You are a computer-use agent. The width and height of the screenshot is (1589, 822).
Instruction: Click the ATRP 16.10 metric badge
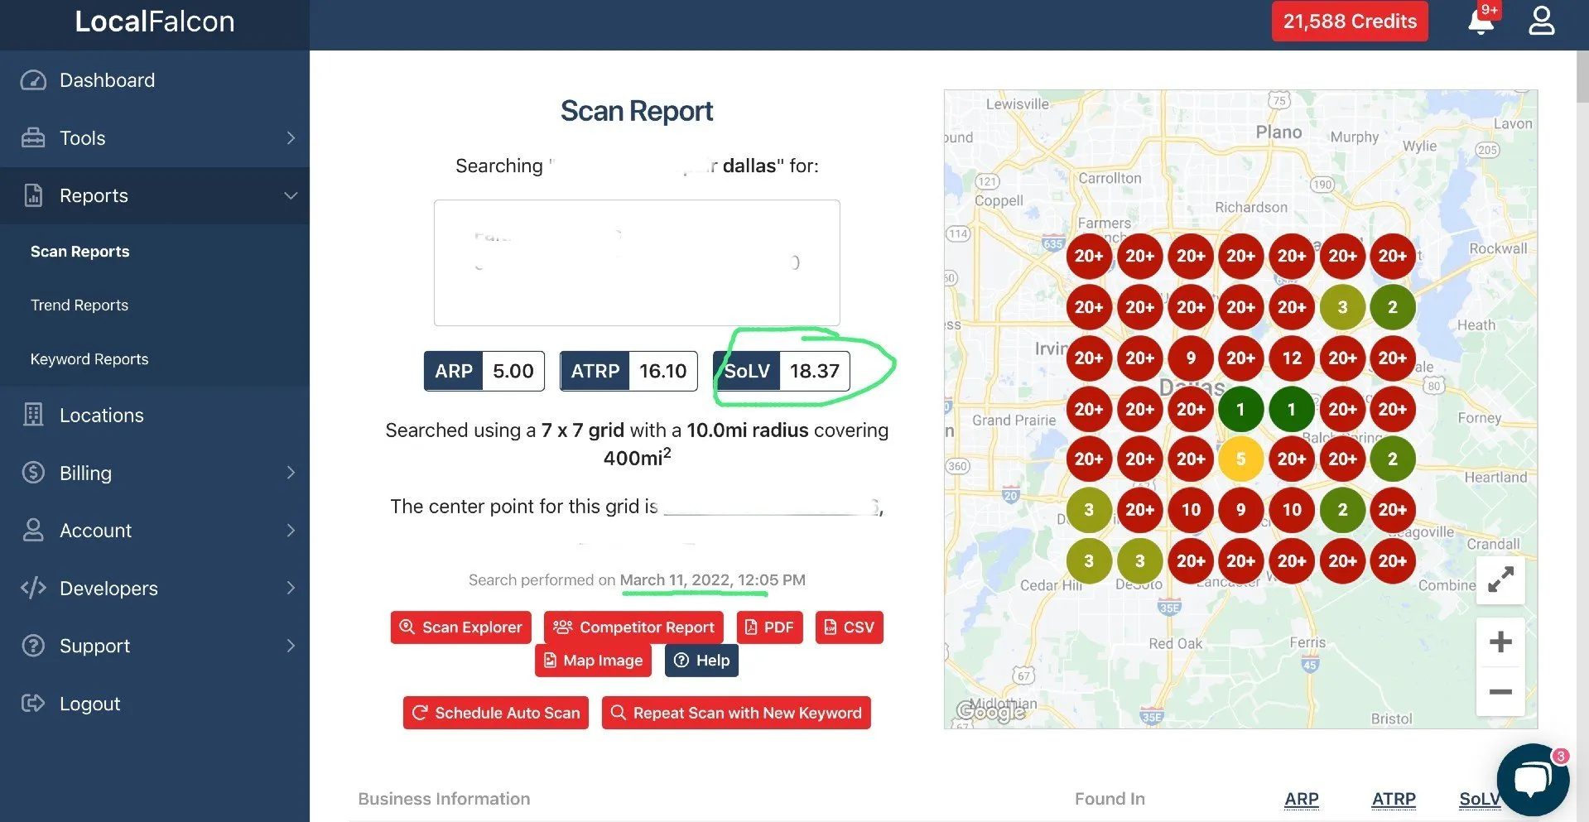[628, 371]
